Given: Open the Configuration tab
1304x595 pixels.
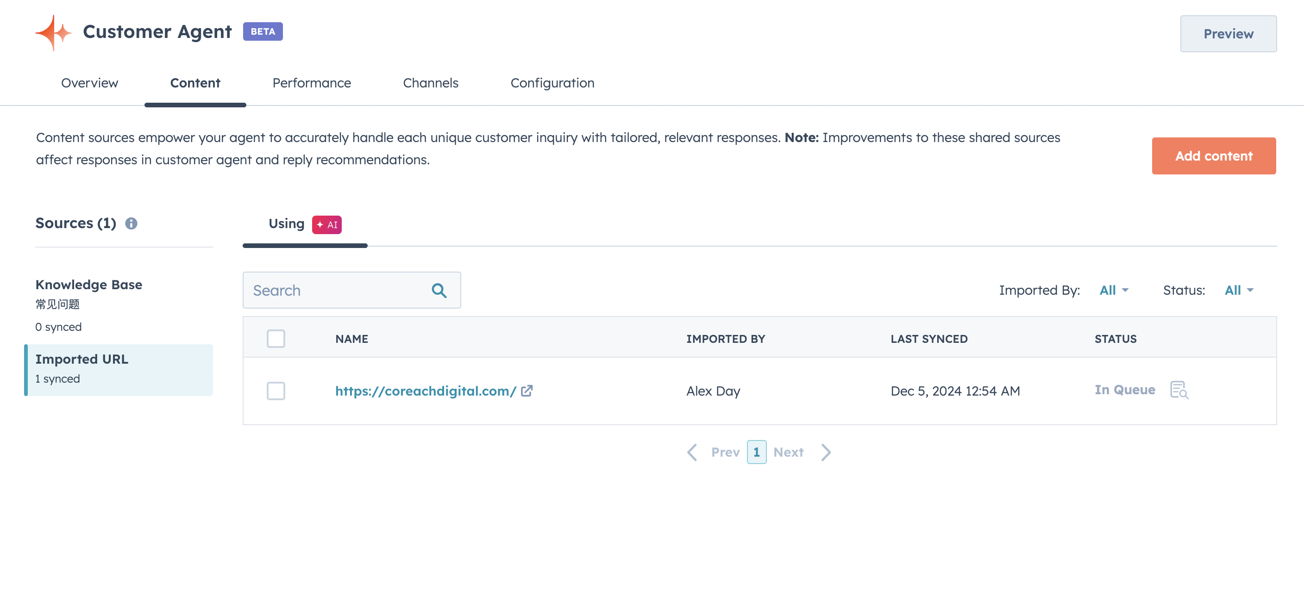Looking at the screenshot, I should coord(552,83).
